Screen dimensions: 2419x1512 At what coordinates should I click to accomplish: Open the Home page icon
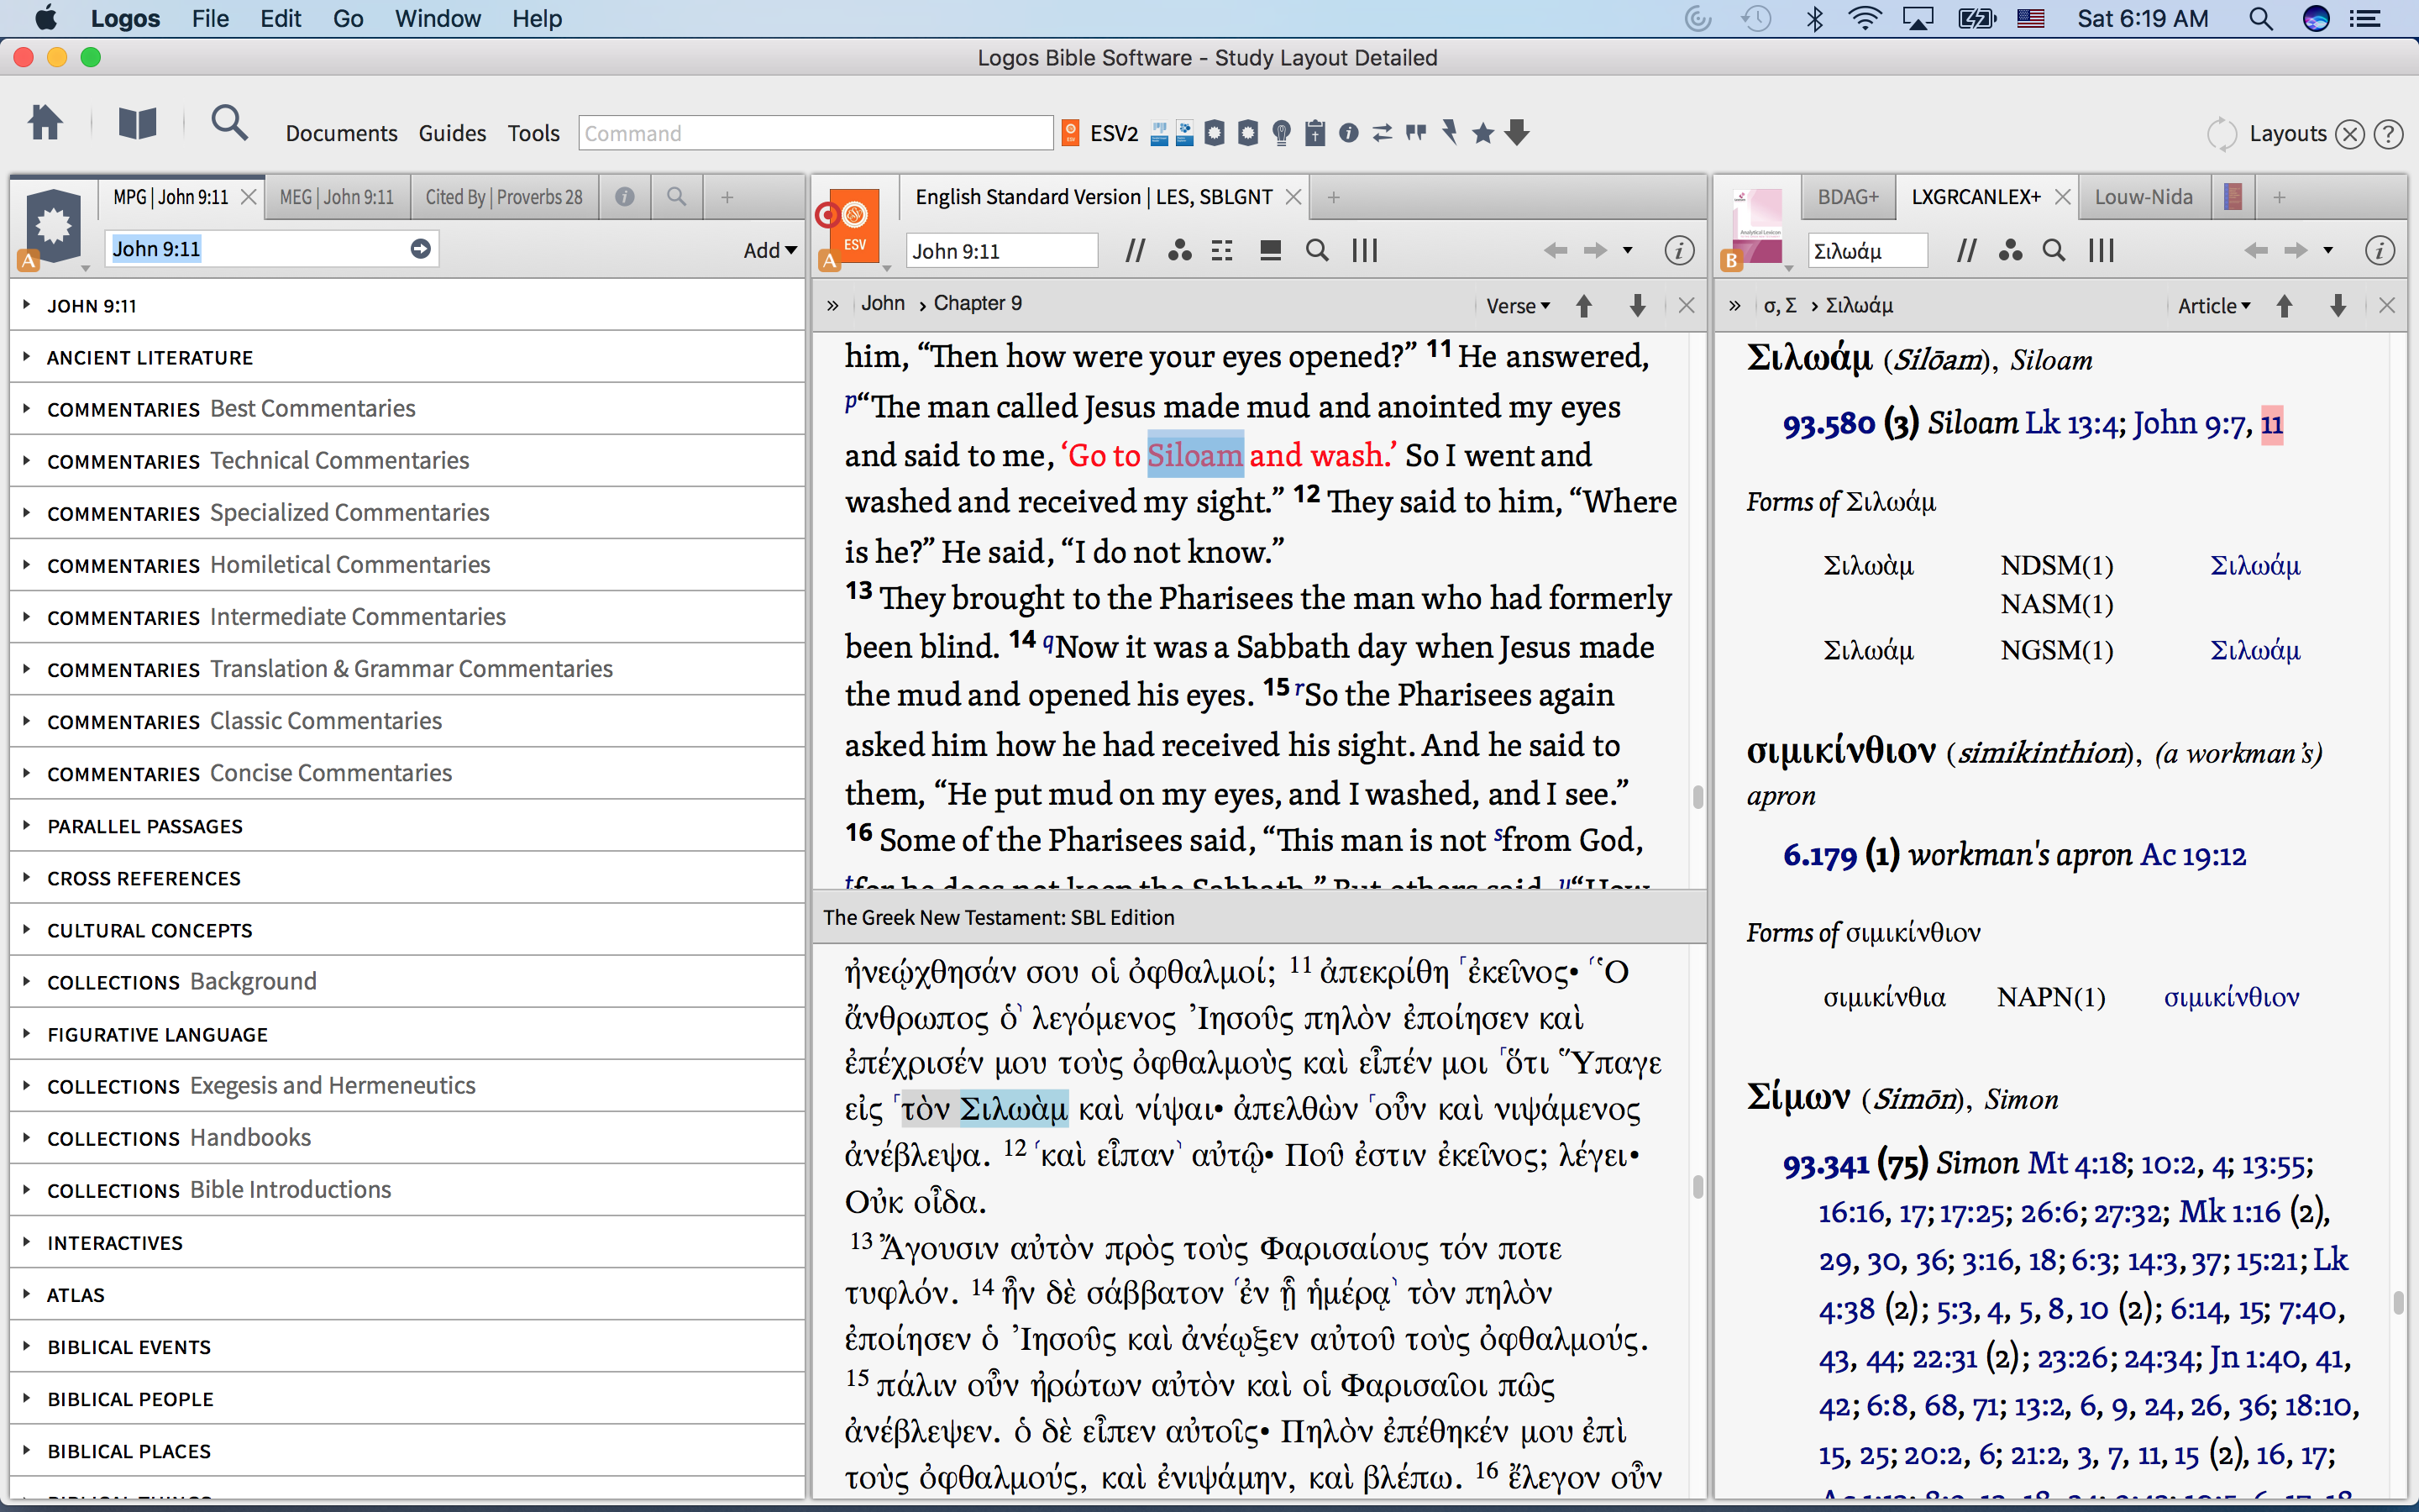(45, 124)
